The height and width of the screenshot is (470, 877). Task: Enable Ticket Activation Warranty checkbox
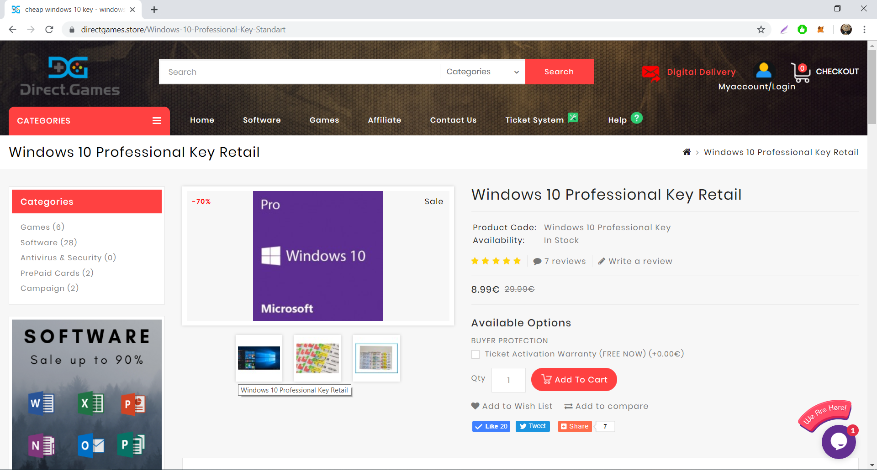475,354
